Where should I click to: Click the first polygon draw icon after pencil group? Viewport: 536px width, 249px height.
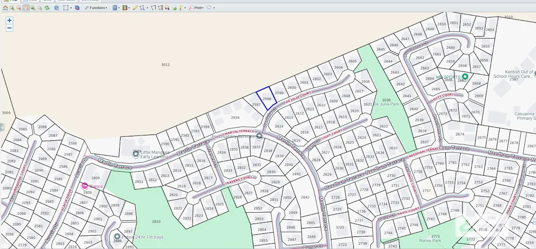pos(153,8)
